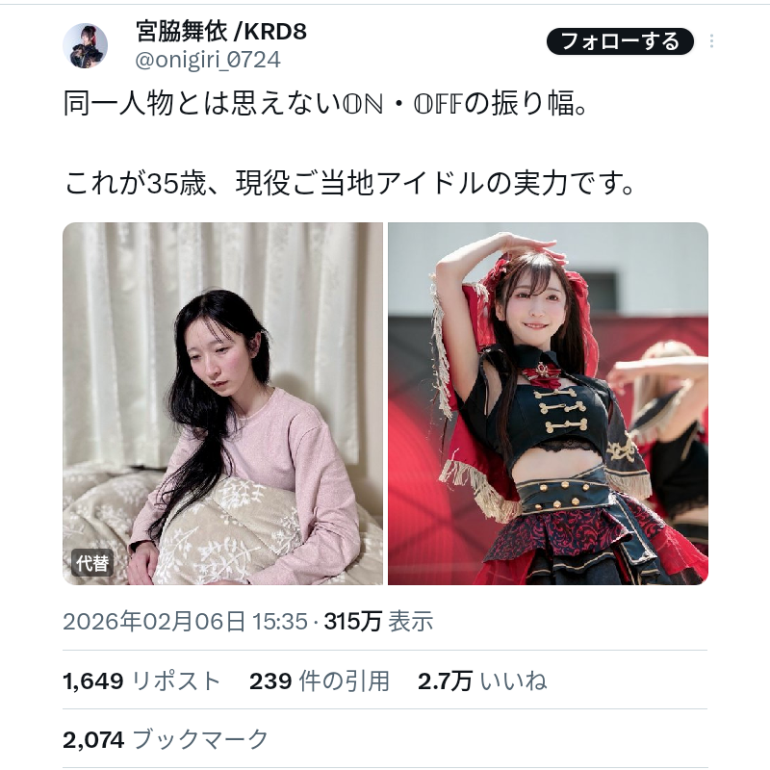The image size is (770, 770).
Task: Open the 239 件の引用 quotes list
Action: click(320, 681)
